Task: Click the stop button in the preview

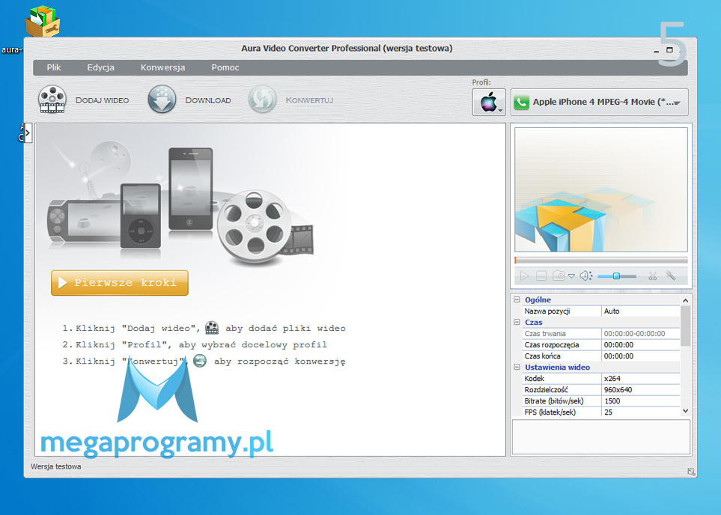Action: [x=541, y=276]
